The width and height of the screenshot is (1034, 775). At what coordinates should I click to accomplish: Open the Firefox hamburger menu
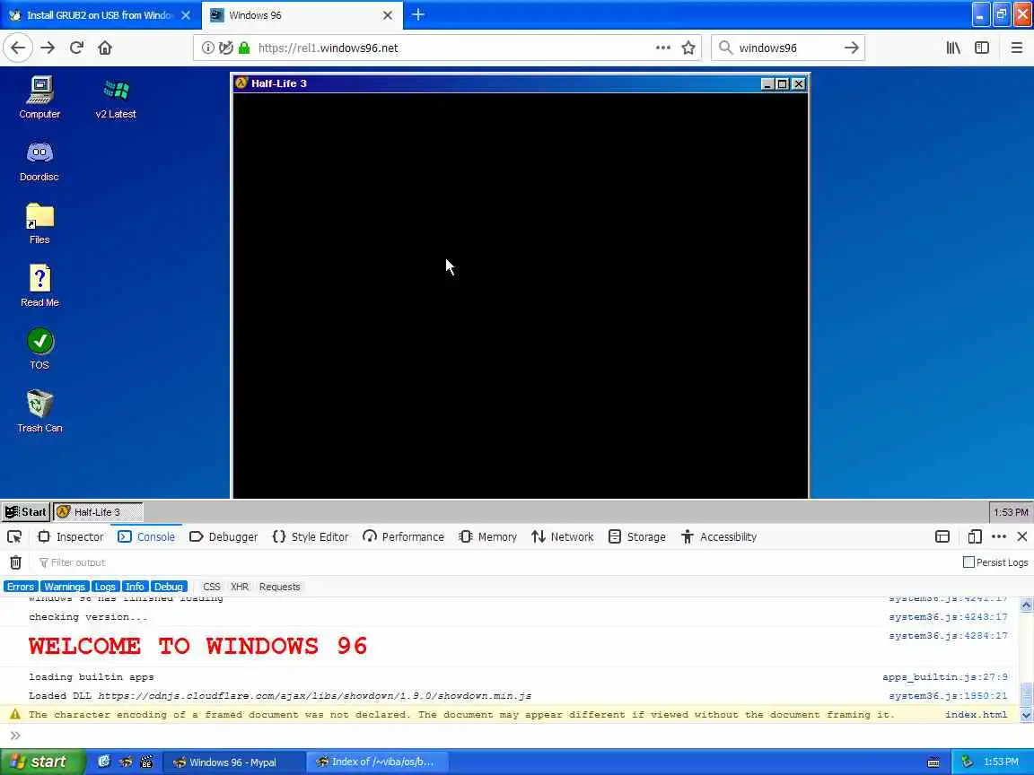(x=1017, y=48)
